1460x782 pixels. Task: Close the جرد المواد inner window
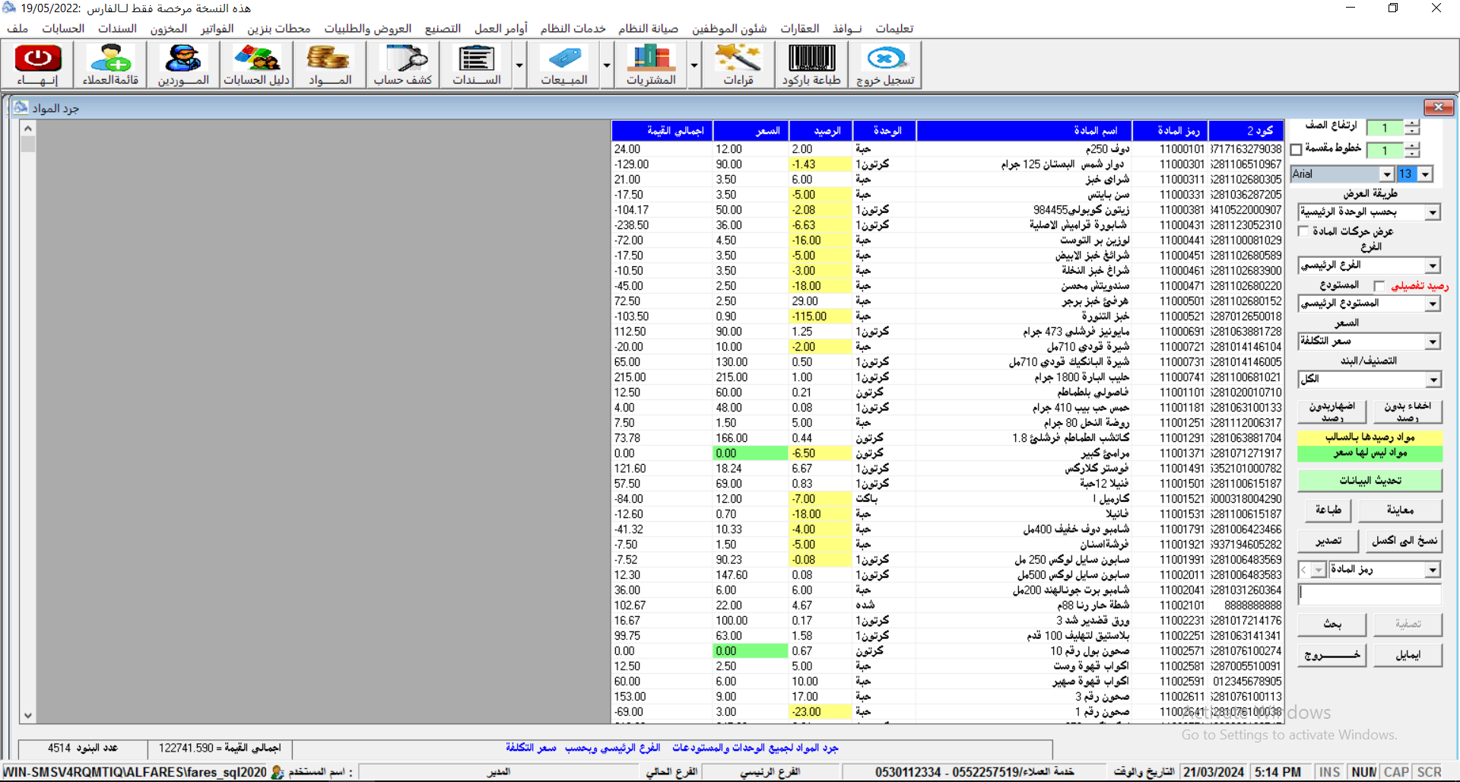coord(1438,107)
